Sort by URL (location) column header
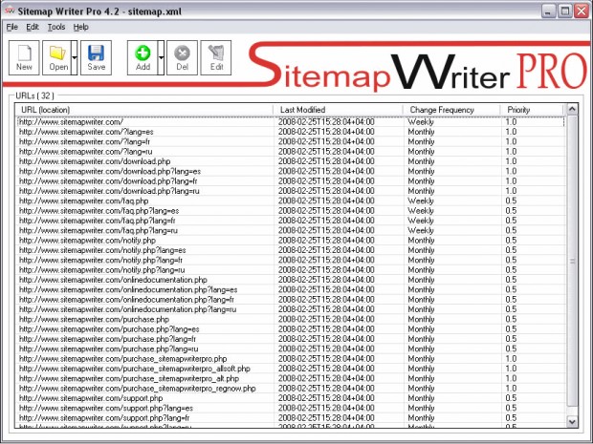Viewport: 593px width, 444px height. point(144,110)
